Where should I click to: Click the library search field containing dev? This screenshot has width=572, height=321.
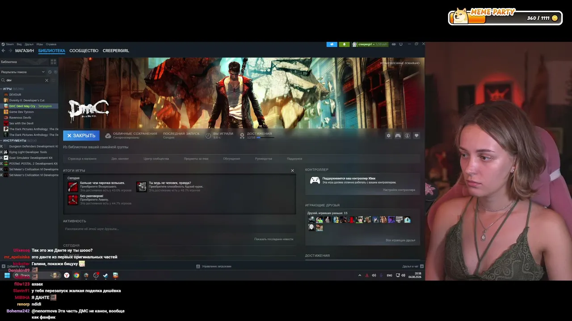tap(24, 80)
